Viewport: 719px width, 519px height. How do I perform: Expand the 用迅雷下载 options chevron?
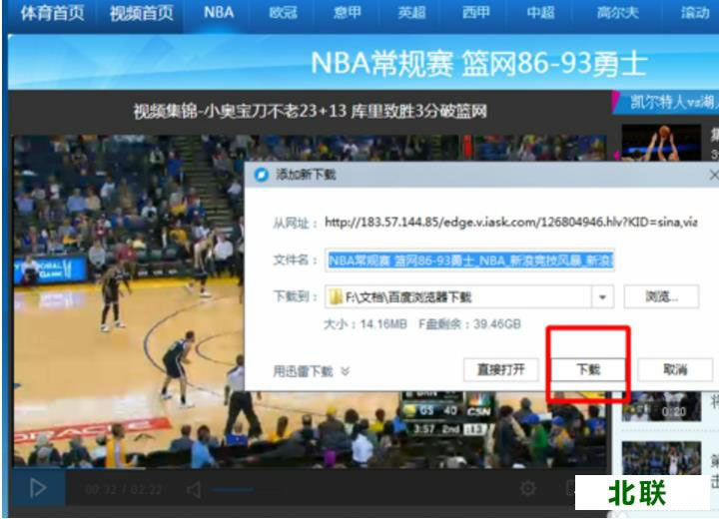345,370
